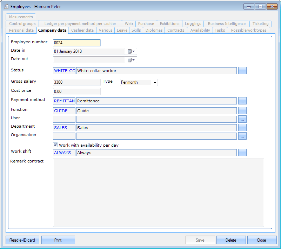281x249 pixels.
Task: Switch to the Personal data tab
Action: [21, 30]
